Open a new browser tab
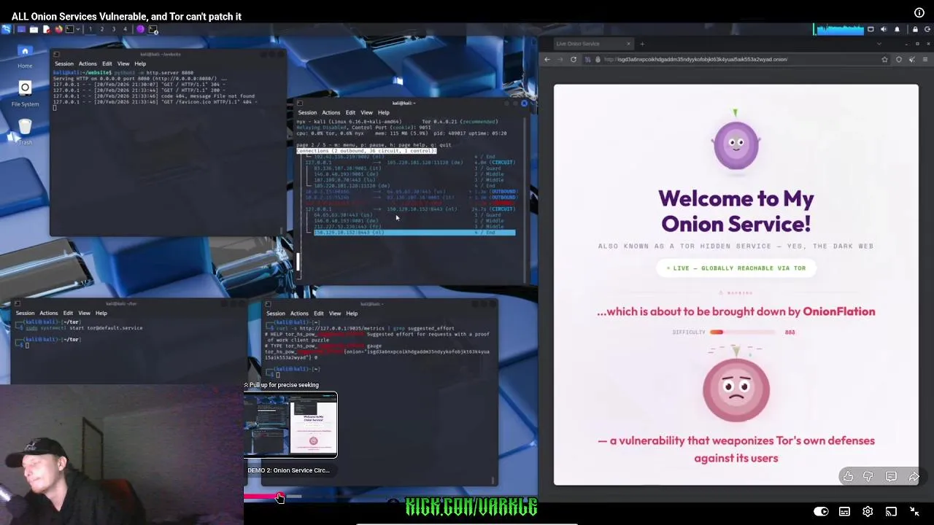The image size is (934, 525). point(642,44)
